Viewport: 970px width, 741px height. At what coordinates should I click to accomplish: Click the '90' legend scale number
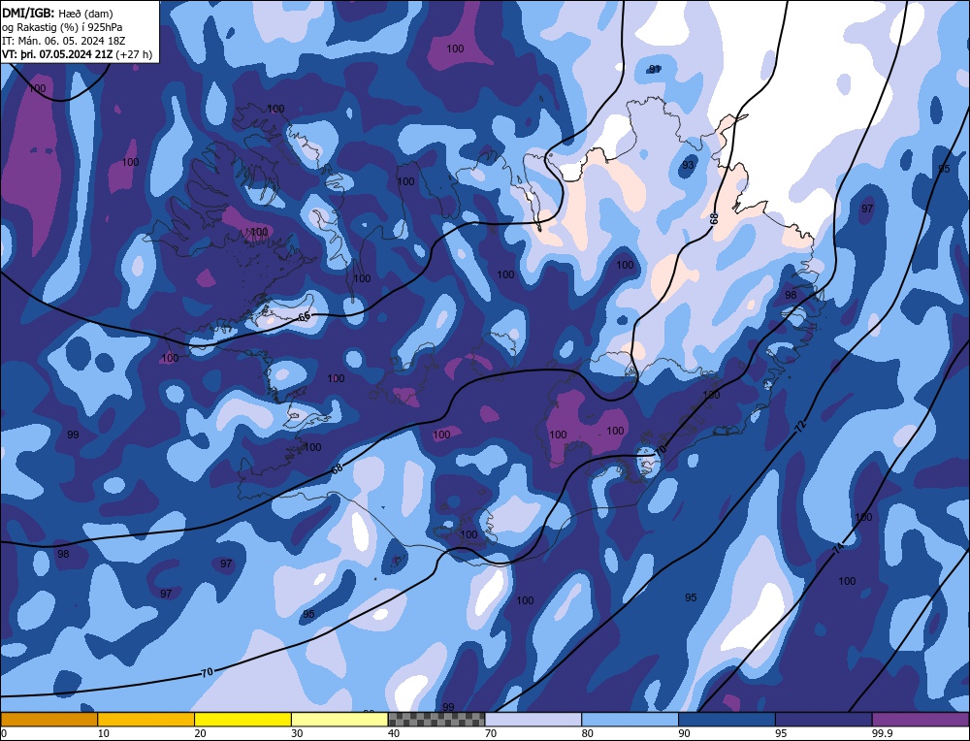pos(684,733)
